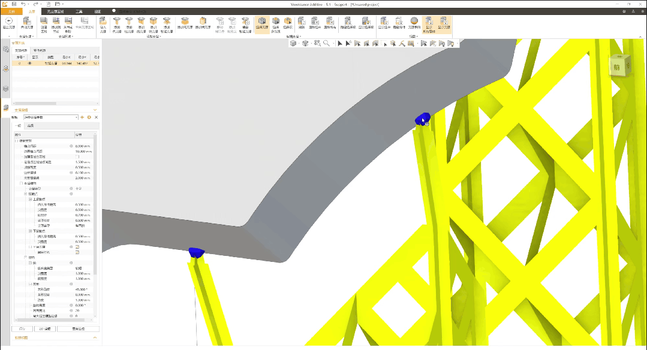647x350 pixels.
Task: Click the save icon in title bar
Action: tap(14, 4)
